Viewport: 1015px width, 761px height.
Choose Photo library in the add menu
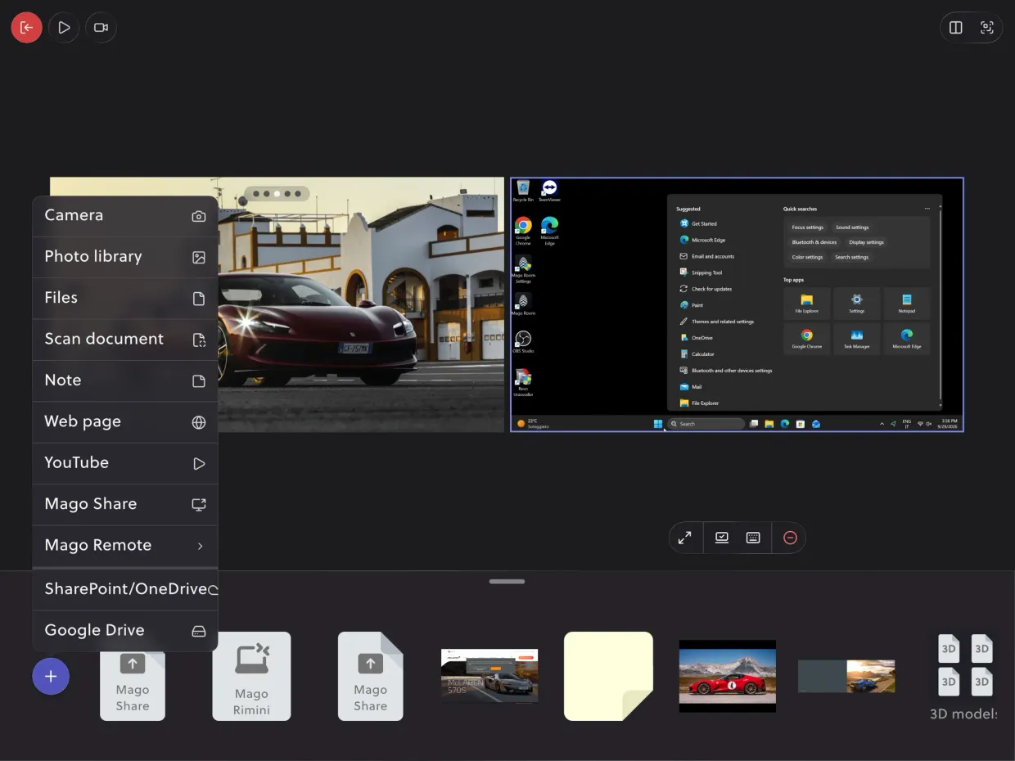[x=125, y=257]
